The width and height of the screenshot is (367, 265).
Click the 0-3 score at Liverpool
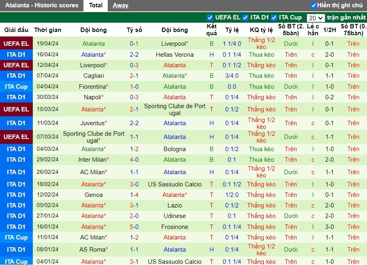tap(134, 65)
